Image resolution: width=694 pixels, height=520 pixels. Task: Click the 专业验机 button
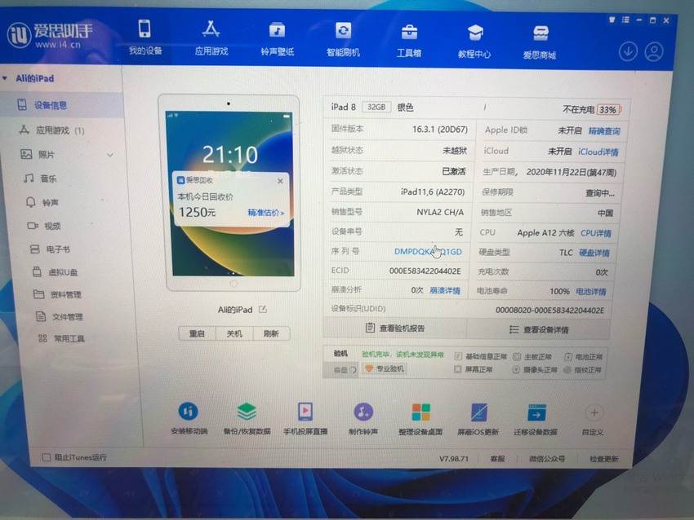(x=385, y=369)
